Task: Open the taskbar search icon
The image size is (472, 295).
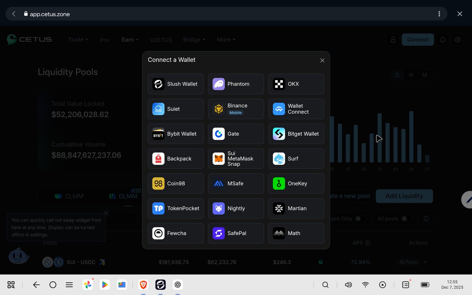Action: point(325,285)
